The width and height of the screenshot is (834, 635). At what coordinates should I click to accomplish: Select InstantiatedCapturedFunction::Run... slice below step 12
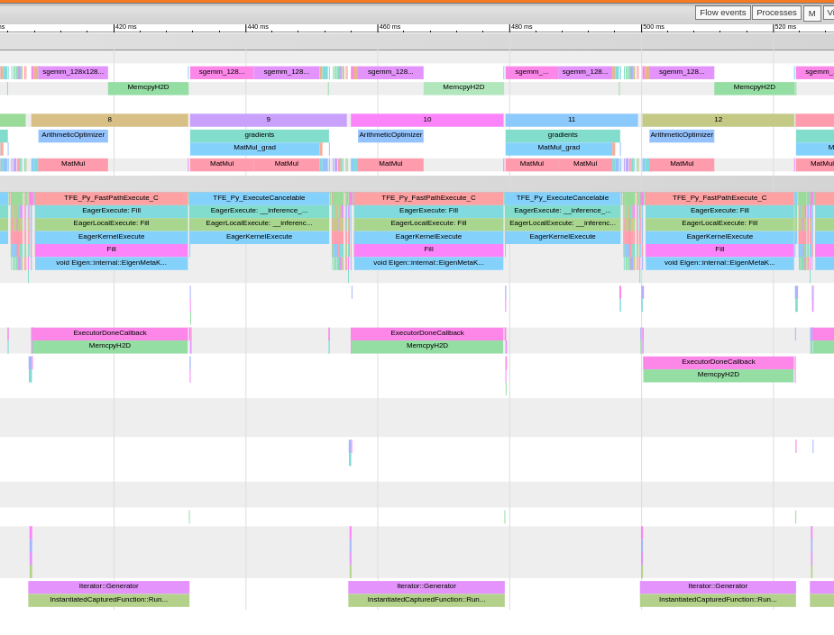718,601
